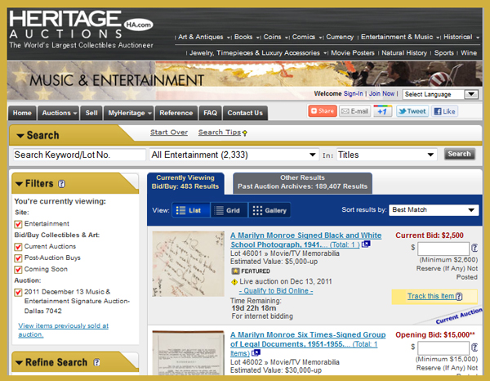The height and width of the screenshot is (381, 490).
Task: Click the bid amount field for Lot 46001
Action: [443, 249]
